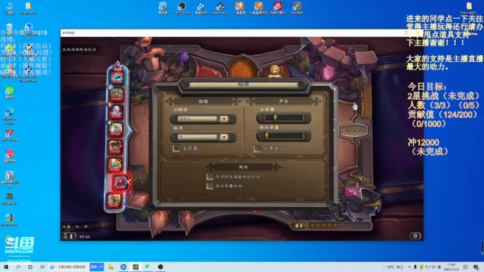Viewport: 484px width, 272px height.
Task: Click the 0/5 progress counter
Action: (x=299, y=225)
